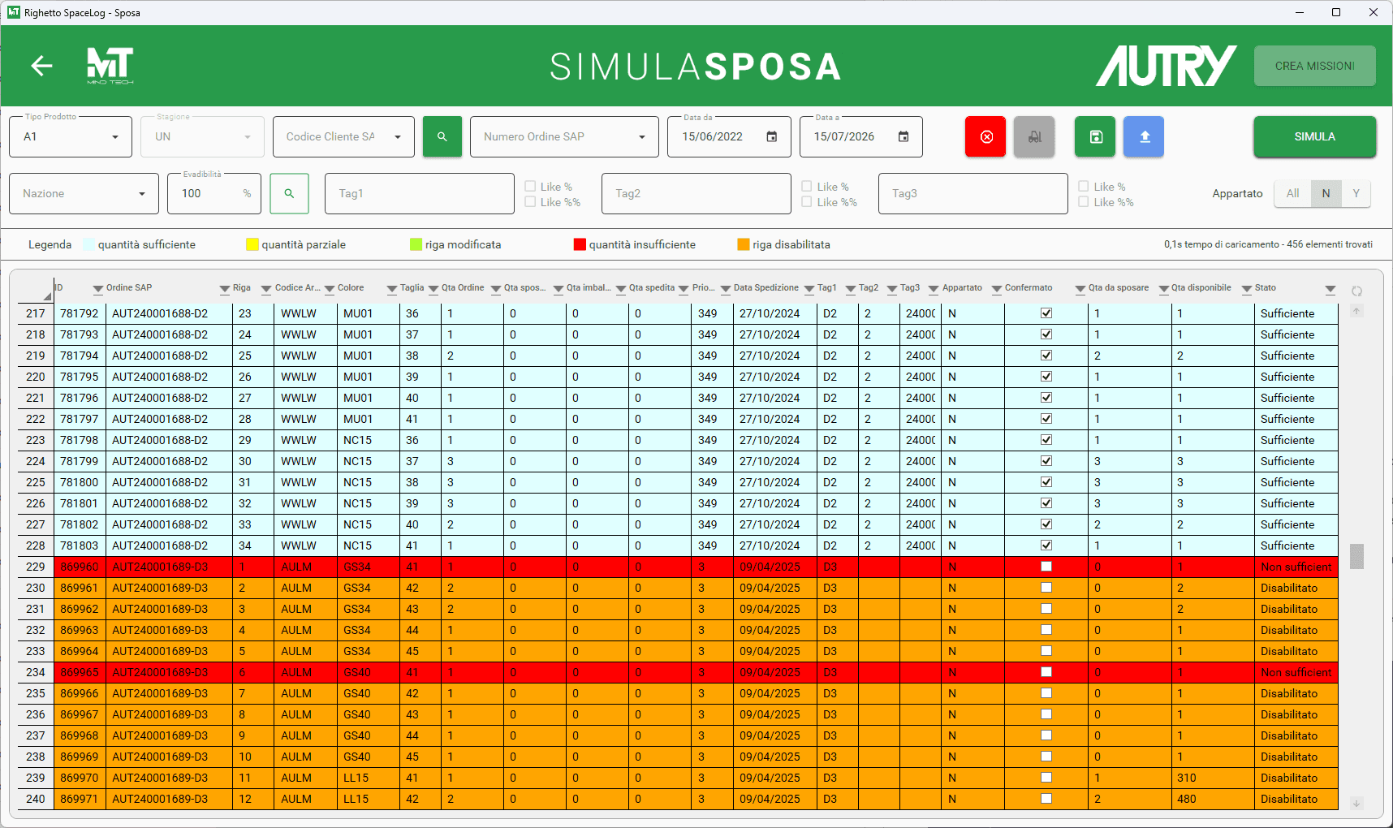1393x828 pixels.
Task: Open the Codice Ar... column filter
Action: pos(330,289)
